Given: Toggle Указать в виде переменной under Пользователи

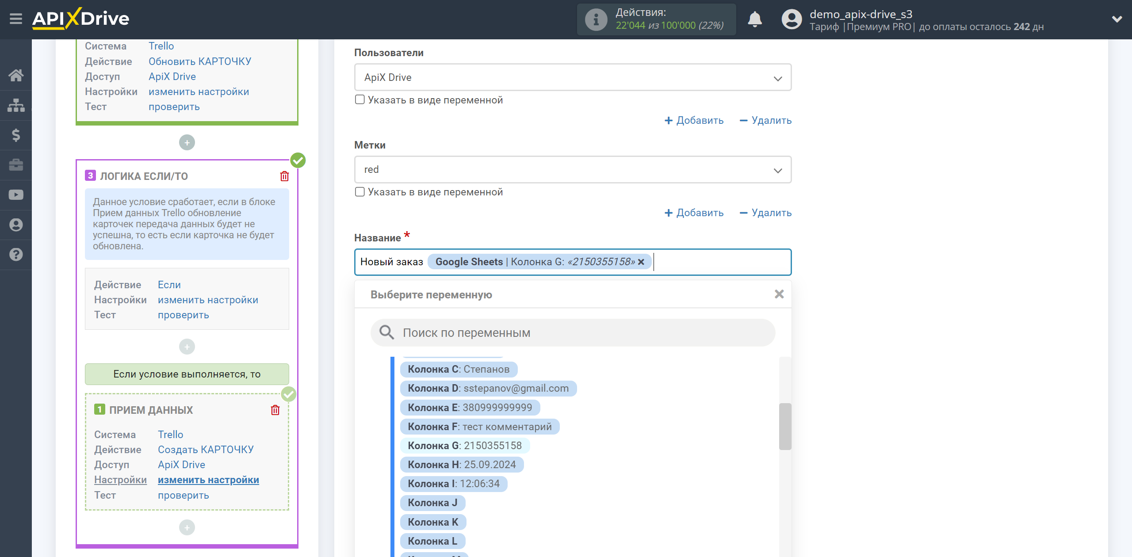Looking at the screenshot, I should tap(360, 99).
